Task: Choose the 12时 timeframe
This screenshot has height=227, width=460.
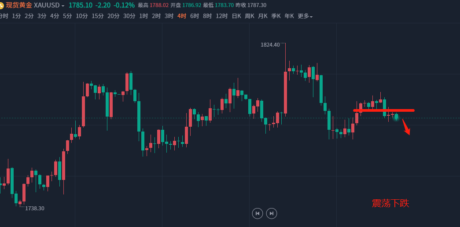Action: click(x=221, y=16)
